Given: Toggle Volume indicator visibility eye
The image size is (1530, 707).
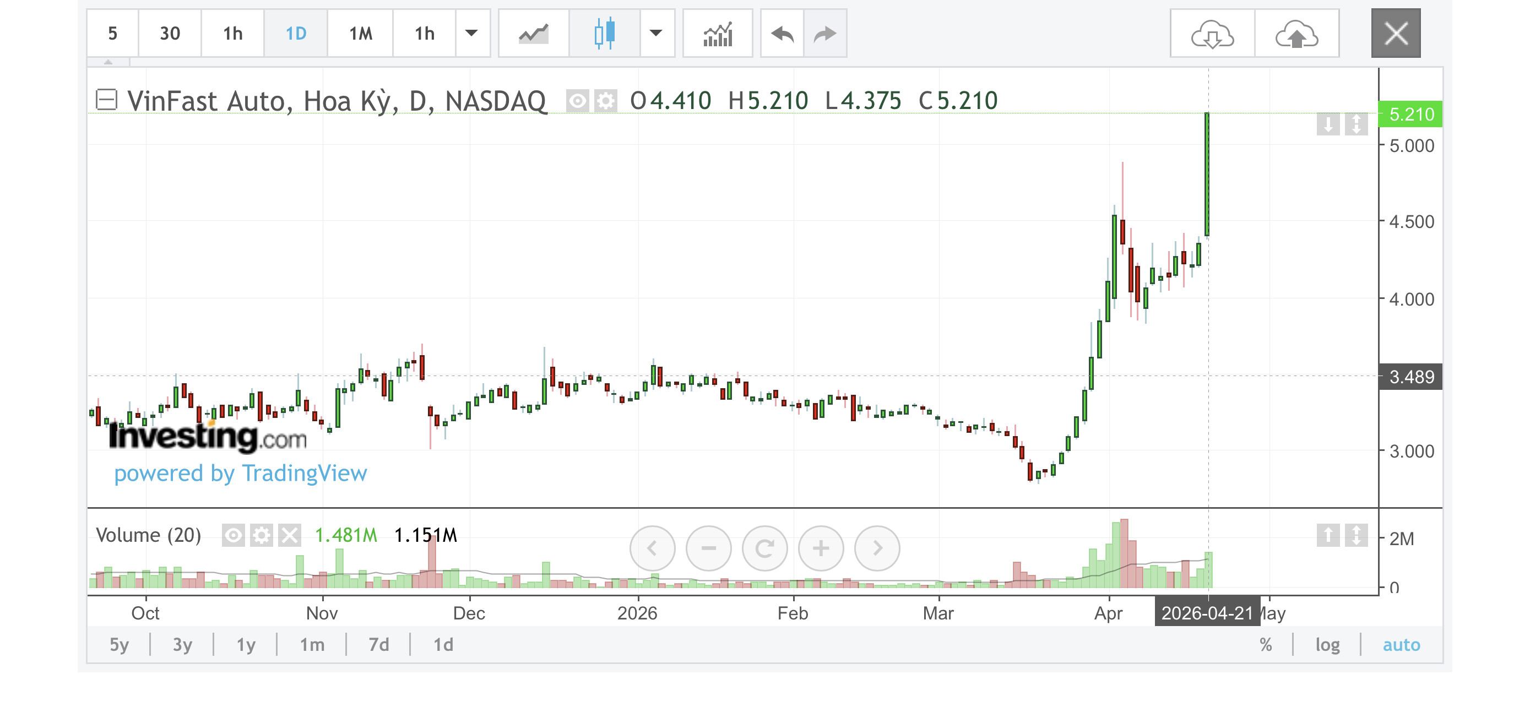Looking at the screenshot, I should pyautogui.click(x=234, y=535).
